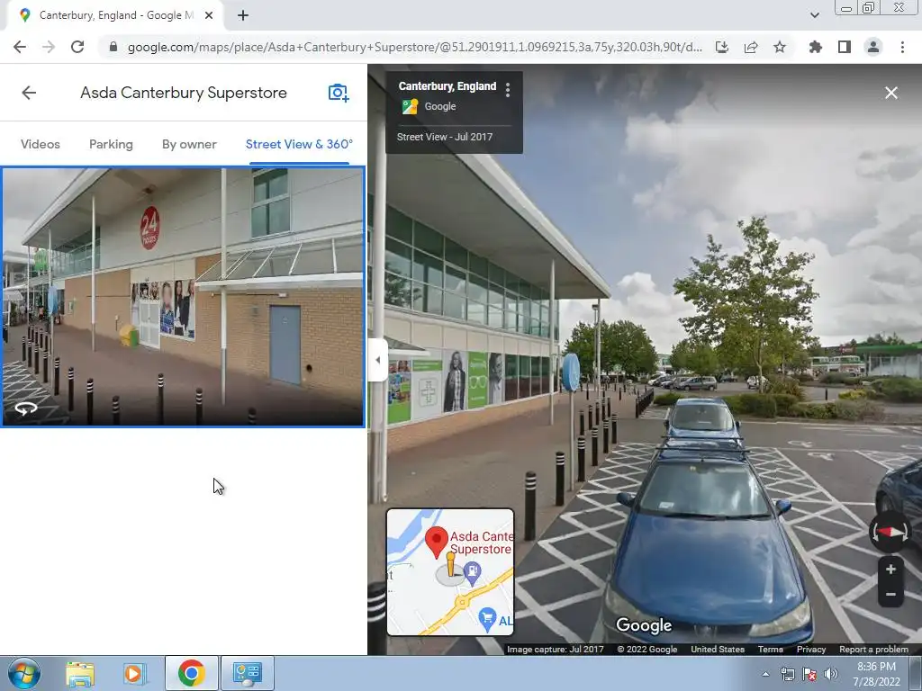Viewport: 922px width, 691px height.
Task: Collapse the side panel arrow
Action: click(x=377, y=360)
